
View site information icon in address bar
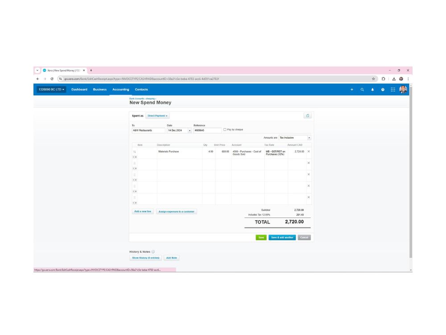(60, 79)
